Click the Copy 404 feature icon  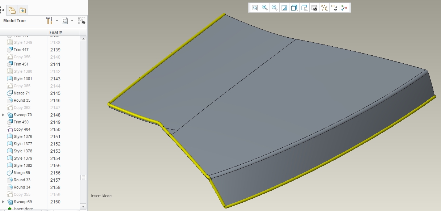10,129
